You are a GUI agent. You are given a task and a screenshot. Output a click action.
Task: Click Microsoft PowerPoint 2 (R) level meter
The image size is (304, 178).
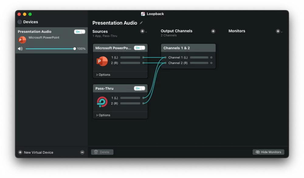pyautogui.click(x=130, y=63)
